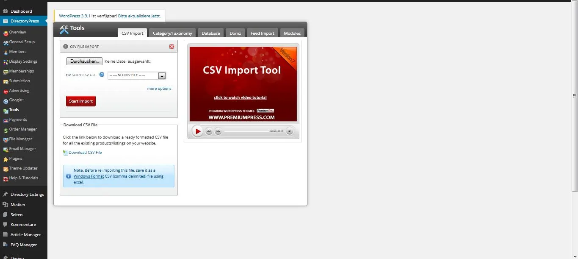Play the CSV Import Tool video
This screenshot has height=259, width=578.
(197, 131)
